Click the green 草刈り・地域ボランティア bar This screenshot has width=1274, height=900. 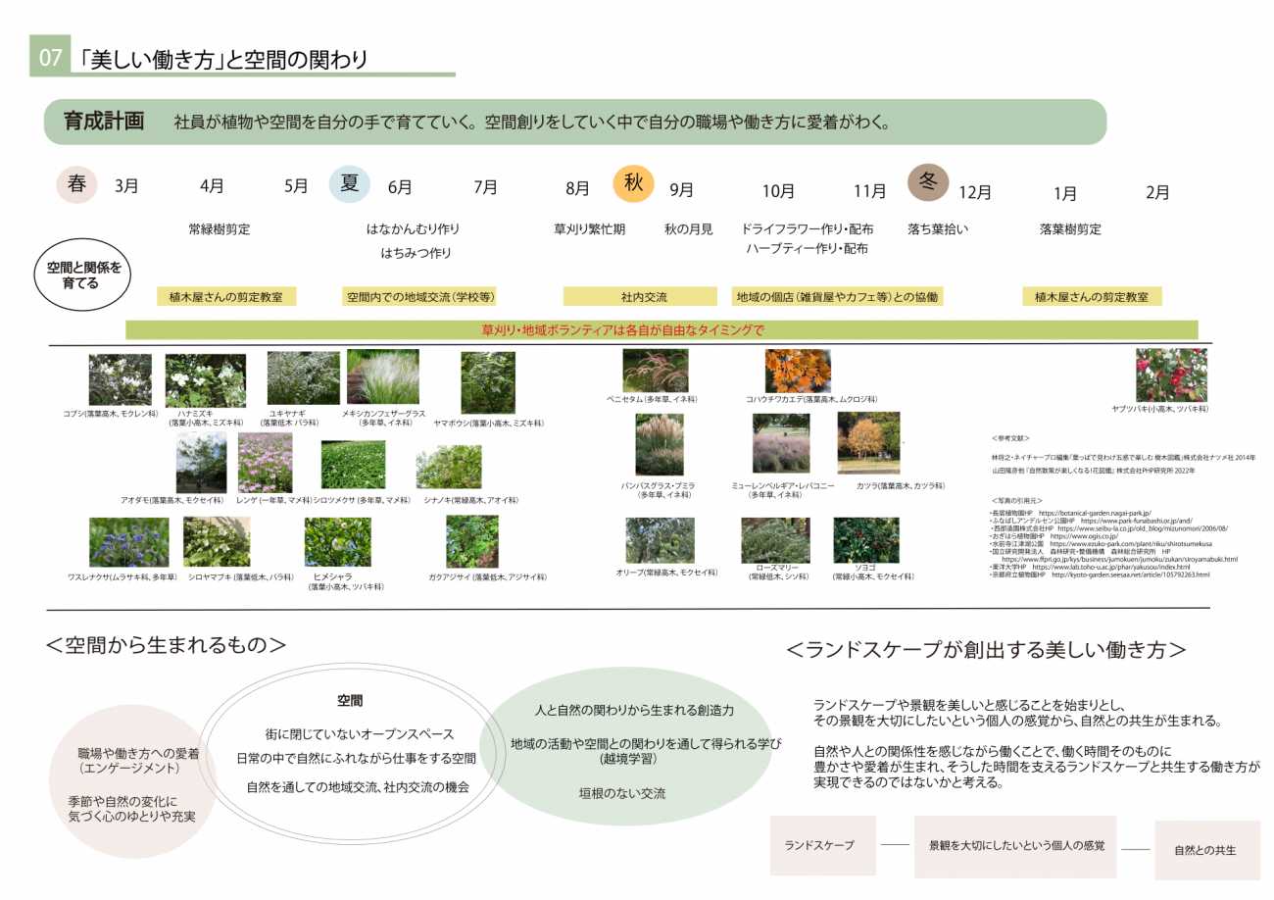click(661, 329)
